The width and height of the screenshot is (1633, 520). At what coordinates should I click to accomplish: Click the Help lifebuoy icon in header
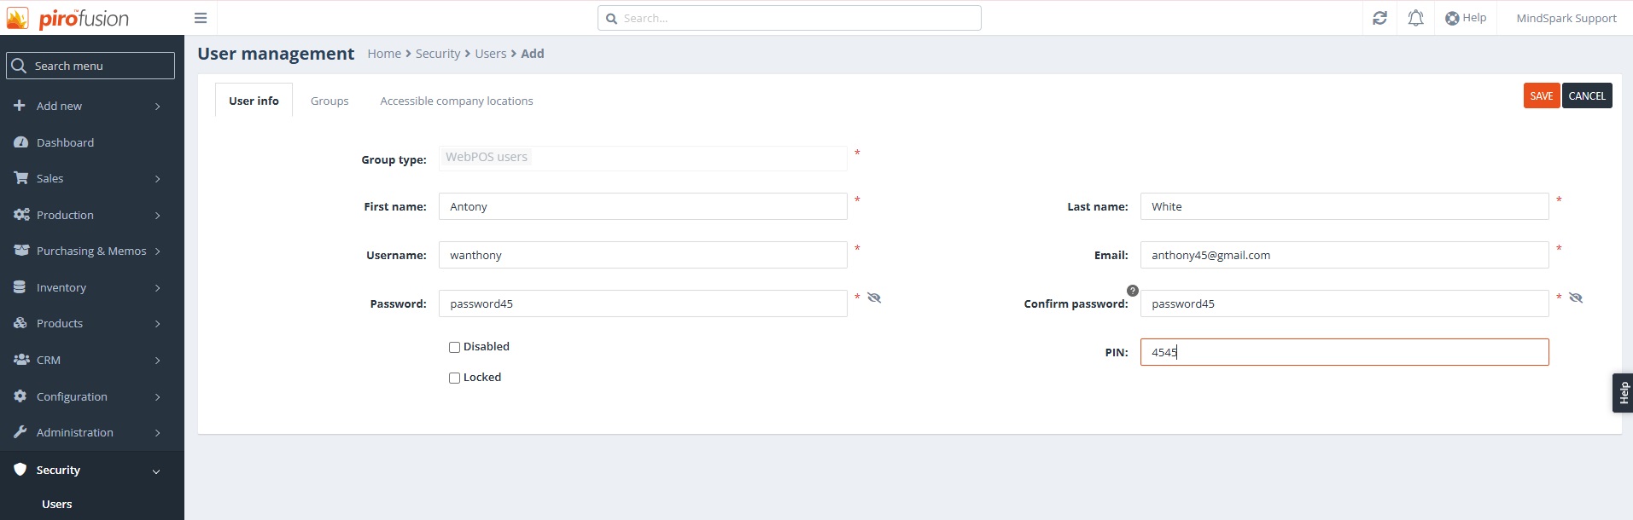1452,18
